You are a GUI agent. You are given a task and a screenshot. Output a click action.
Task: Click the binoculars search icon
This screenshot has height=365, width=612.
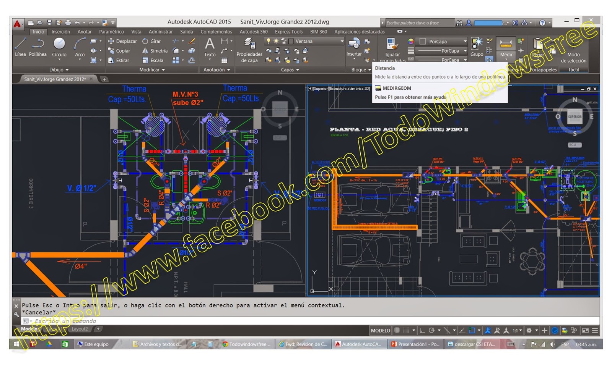pyautogui.click(x=459, y=23)
